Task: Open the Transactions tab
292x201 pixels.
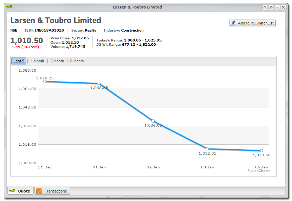Action: click(x=52, y=191)
